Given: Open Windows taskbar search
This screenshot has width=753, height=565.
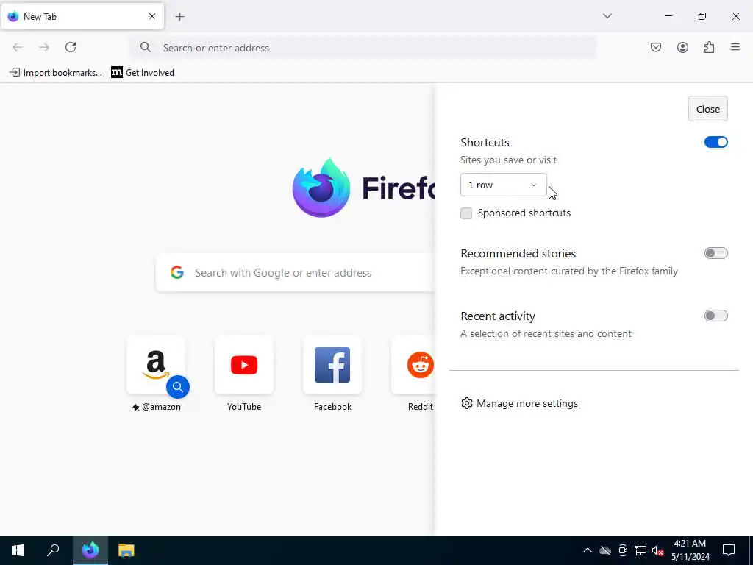Looking at the screenshot, I should 53,550.
